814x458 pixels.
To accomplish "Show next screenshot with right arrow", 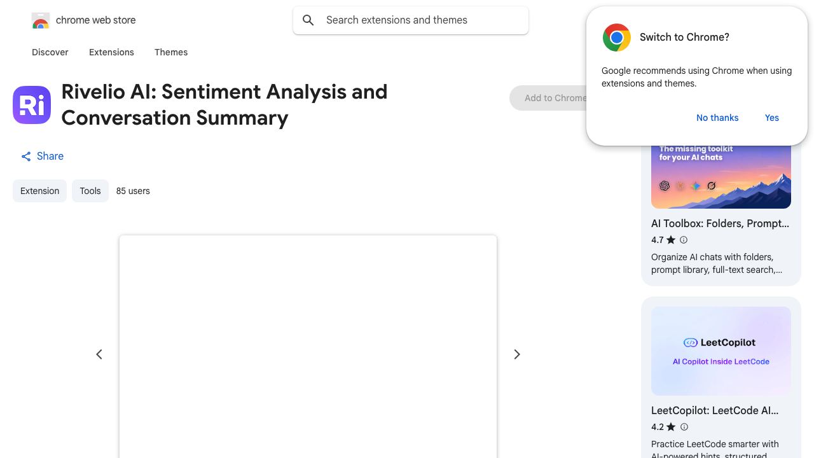I will click(517, 354).
